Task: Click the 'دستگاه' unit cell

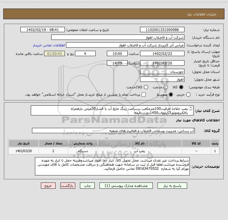Action: tap(83, 151)
